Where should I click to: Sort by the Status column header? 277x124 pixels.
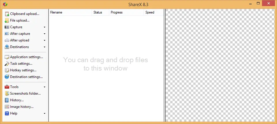100,12
